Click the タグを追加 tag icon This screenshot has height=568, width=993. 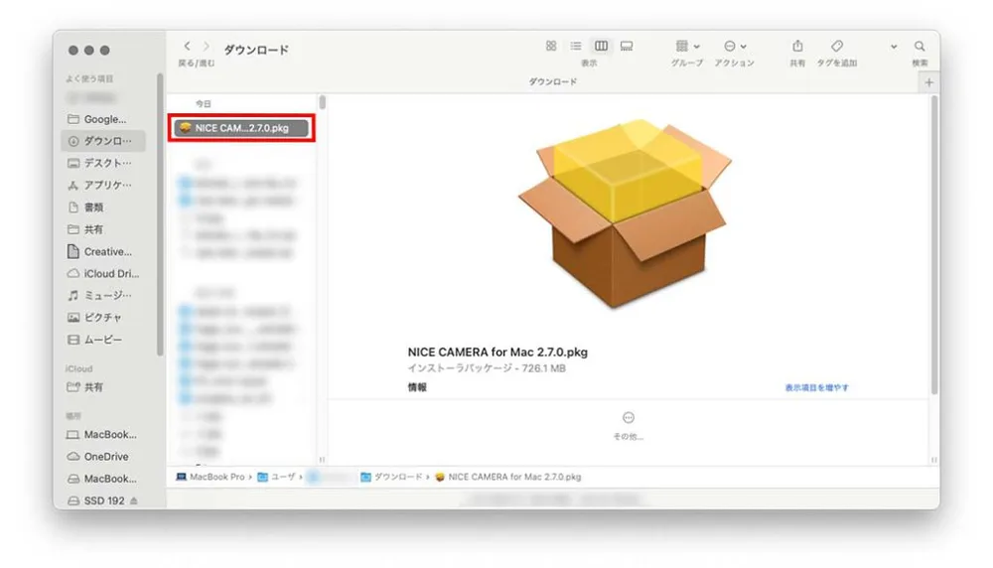836,47
